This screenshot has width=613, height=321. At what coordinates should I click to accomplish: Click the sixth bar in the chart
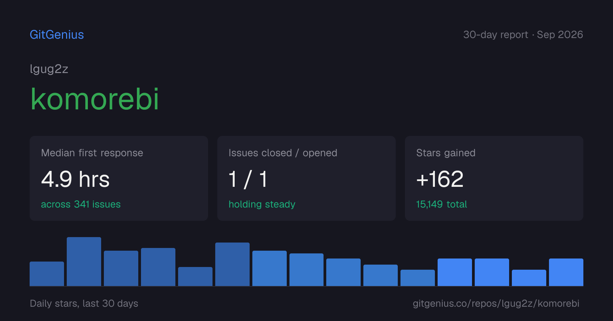[x=232, y=264]
